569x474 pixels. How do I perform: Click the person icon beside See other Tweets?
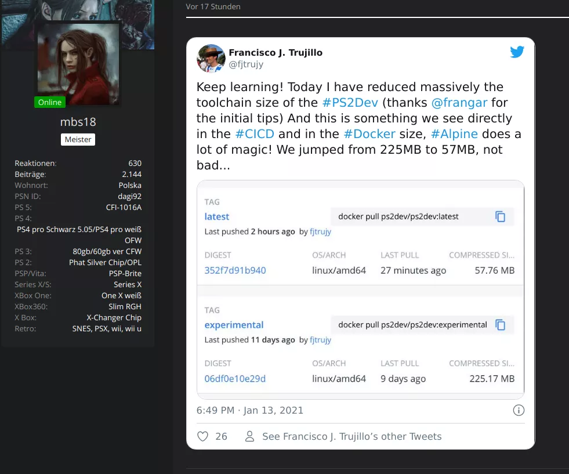click(249, 436)
